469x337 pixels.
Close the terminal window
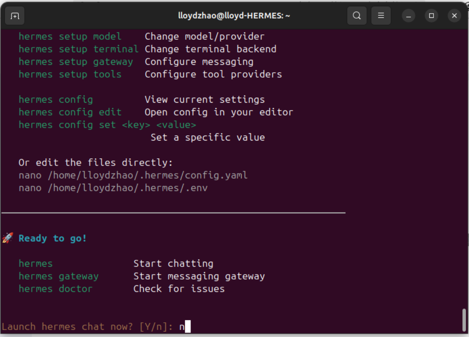click(454, 16)
